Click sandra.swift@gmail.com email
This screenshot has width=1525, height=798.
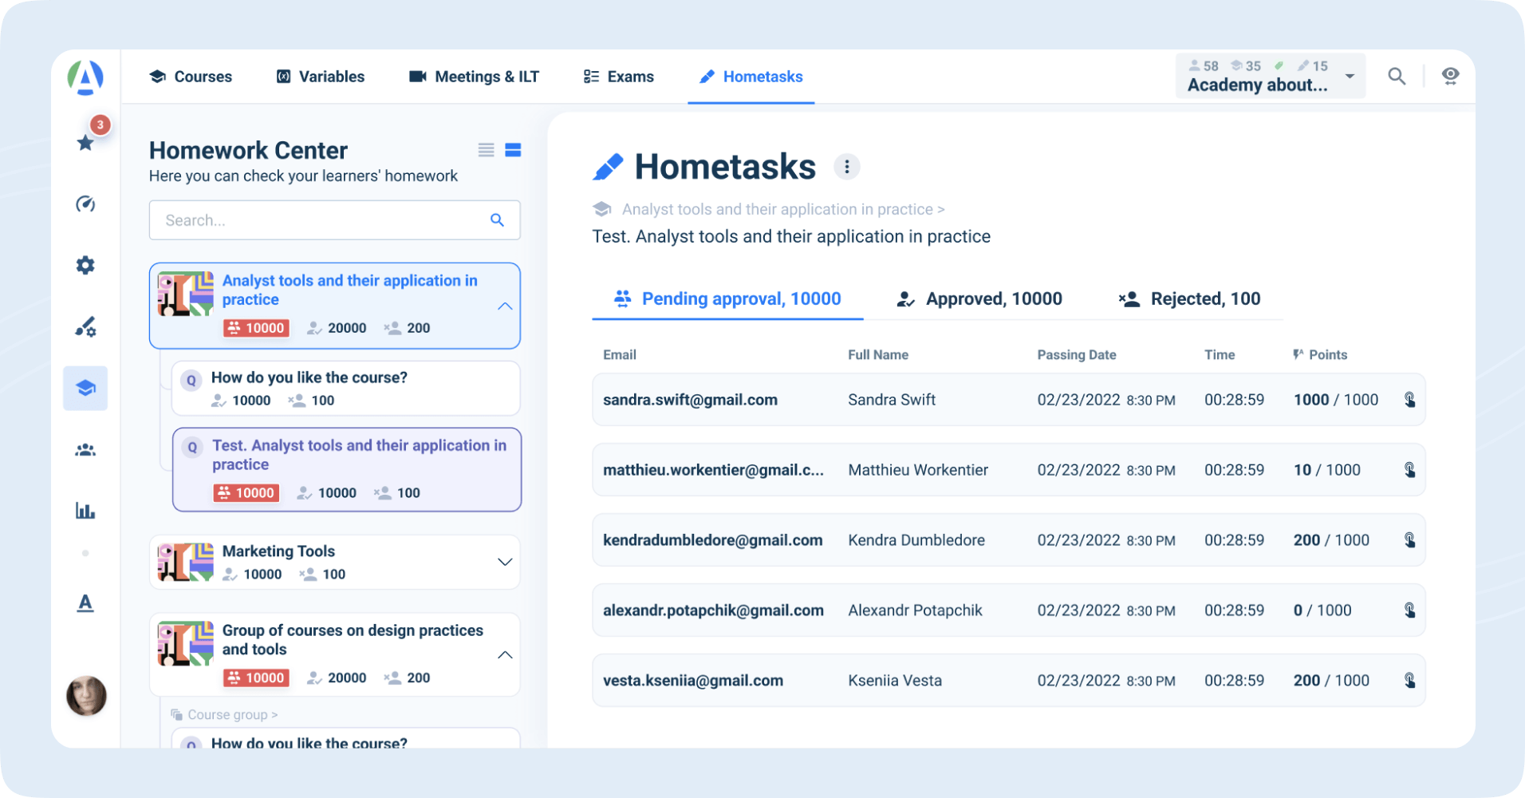(x=690, y=400)
